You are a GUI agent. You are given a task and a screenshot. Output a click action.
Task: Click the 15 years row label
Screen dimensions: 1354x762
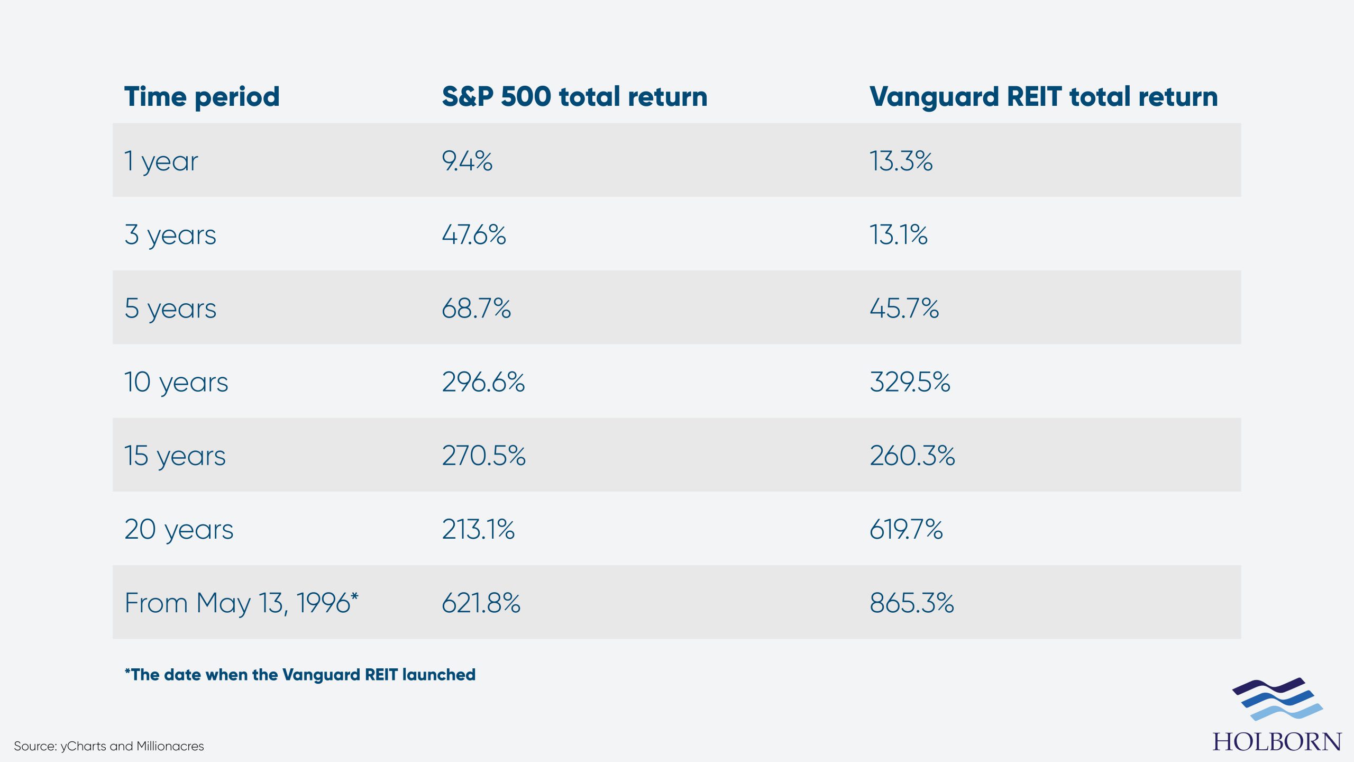175,456
